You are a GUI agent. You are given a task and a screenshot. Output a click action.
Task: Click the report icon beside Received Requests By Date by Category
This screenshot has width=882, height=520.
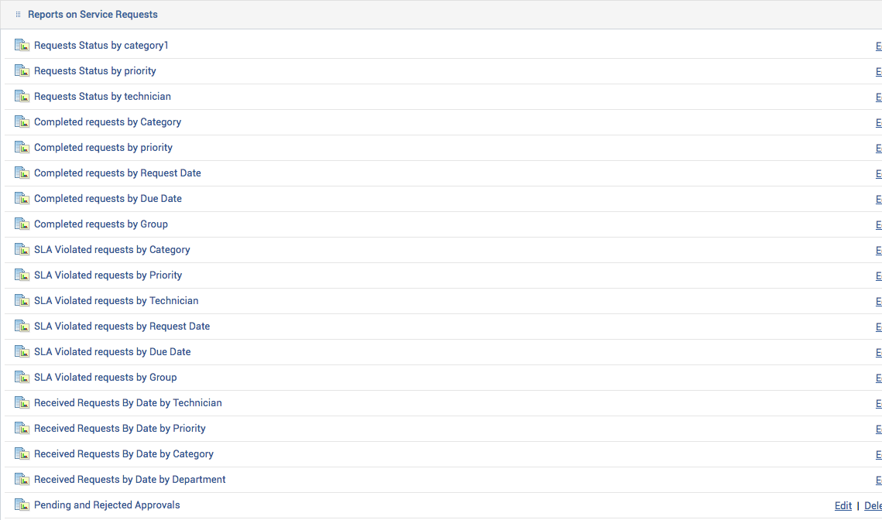(x=22, y=453)
